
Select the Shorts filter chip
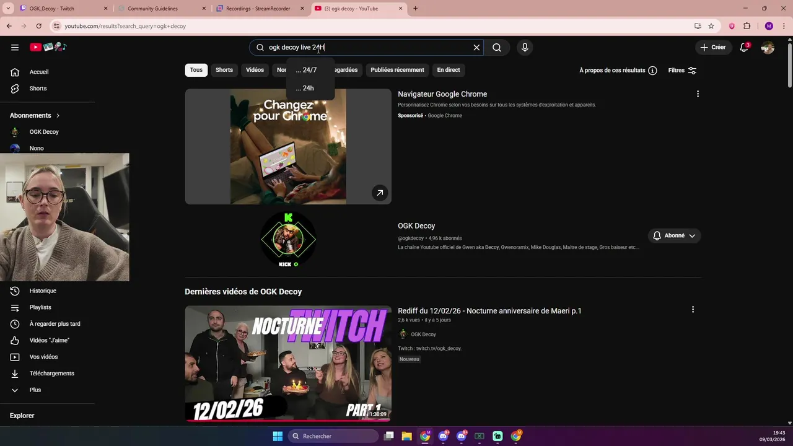pyautogui.click(x=224, y=70)
